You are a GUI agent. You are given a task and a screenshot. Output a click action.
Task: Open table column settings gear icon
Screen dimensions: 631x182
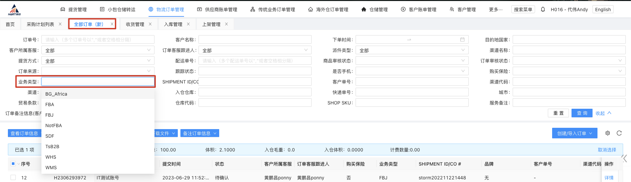[x=608, y=133]
